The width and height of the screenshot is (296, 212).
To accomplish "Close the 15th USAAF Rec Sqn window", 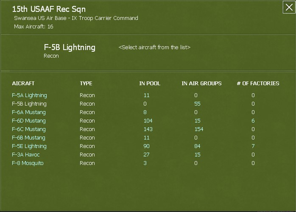I will tap(288, 8).
